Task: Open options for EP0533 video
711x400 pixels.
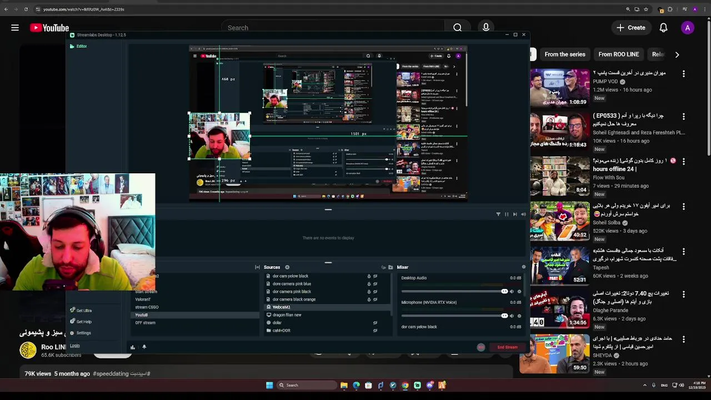Action: [x=684, y=117]
